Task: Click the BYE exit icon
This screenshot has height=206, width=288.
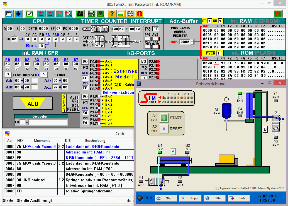Action: [x=278, y=13]
